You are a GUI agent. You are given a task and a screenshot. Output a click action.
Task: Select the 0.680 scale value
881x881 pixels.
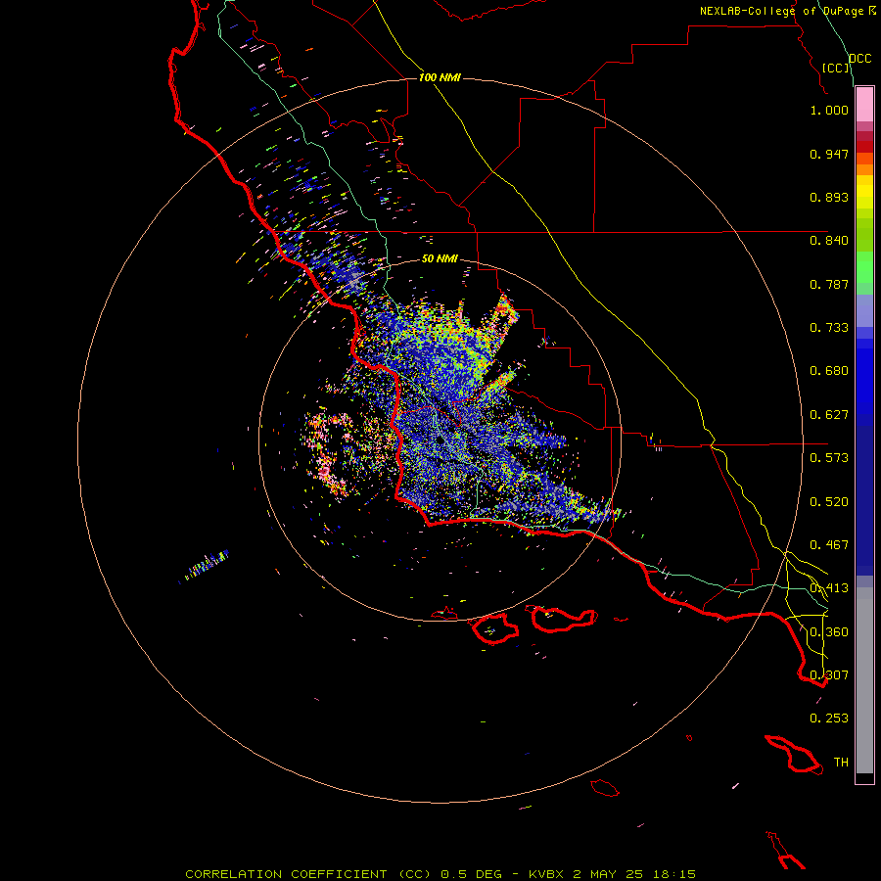click(829, 371)
